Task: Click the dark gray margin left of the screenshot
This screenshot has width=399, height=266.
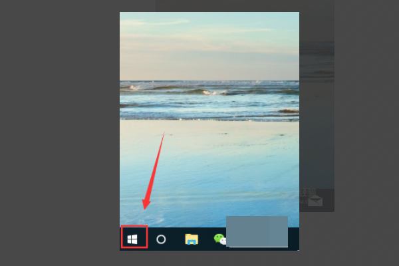Action: pyautogui.click(x=60, y=133)
